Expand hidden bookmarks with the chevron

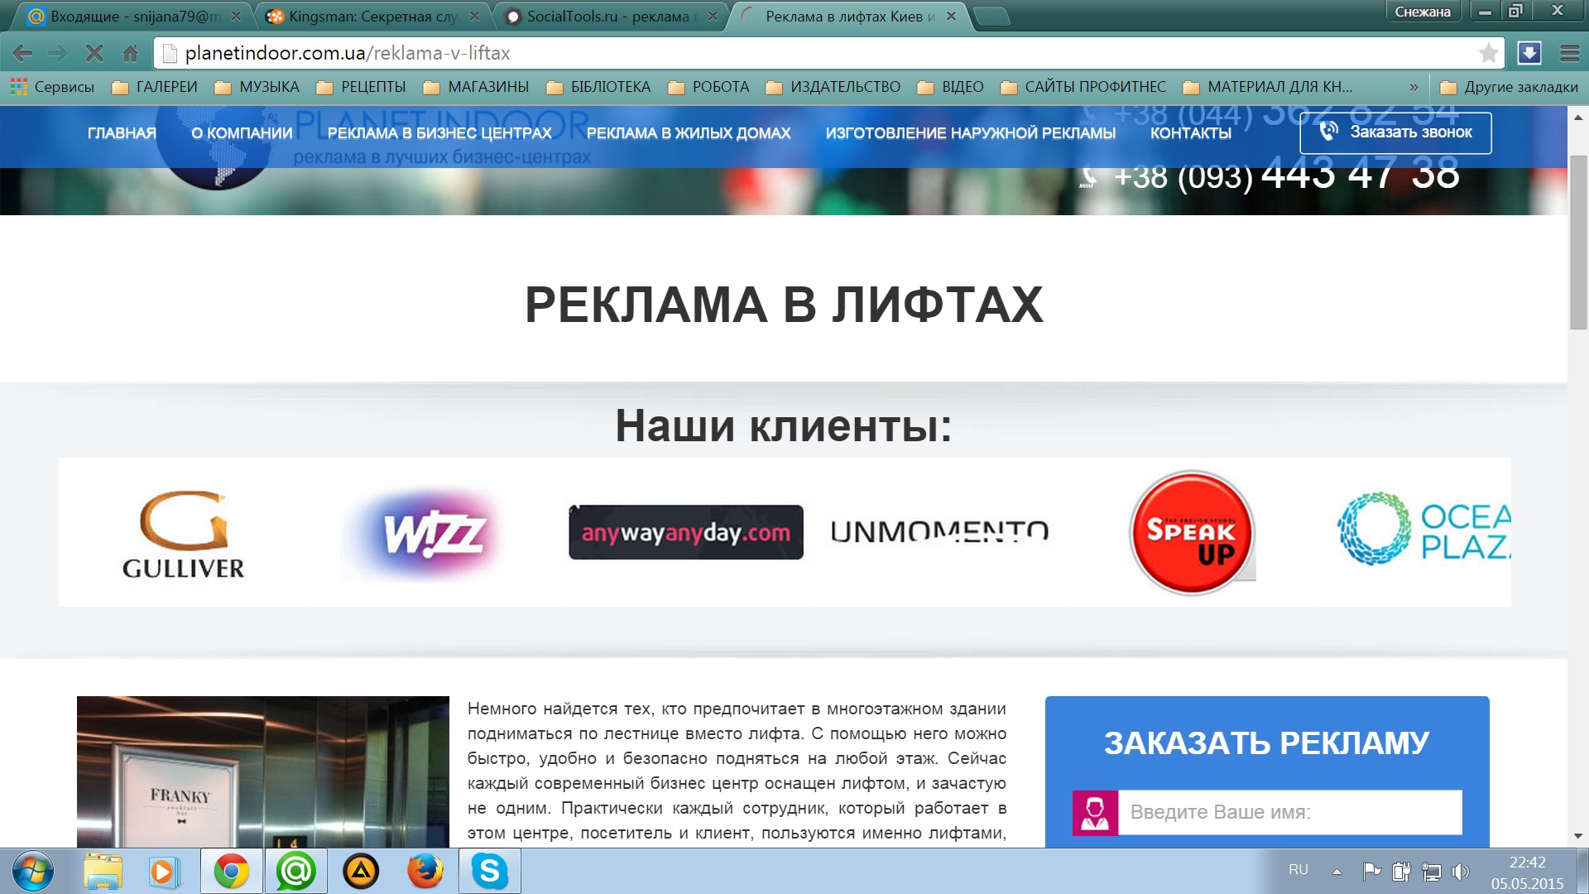pyautogui.click(x=1414, y=87)
